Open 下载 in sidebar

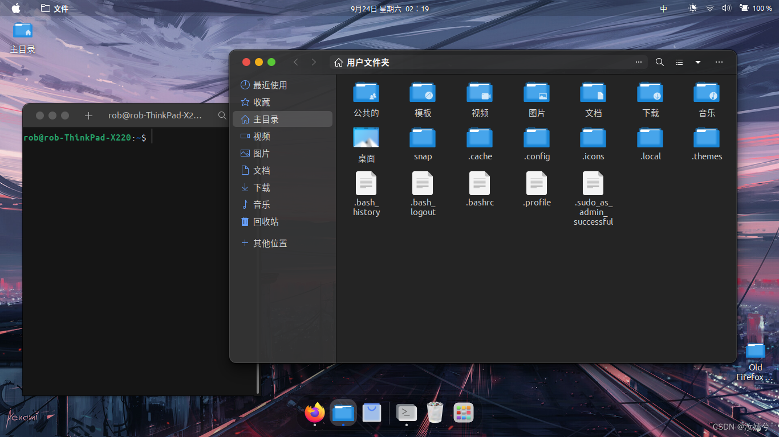[x=282, y=187]
